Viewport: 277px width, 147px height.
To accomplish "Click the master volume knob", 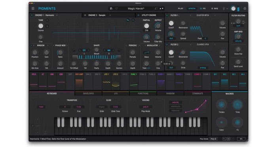I will coord(233,8).
